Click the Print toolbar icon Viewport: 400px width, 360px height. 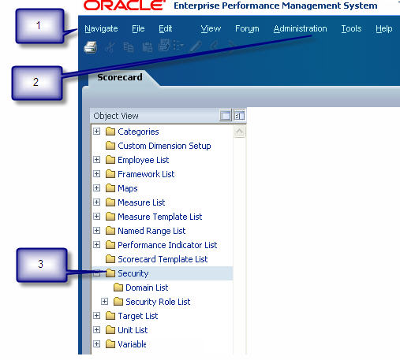coord(91,47)
